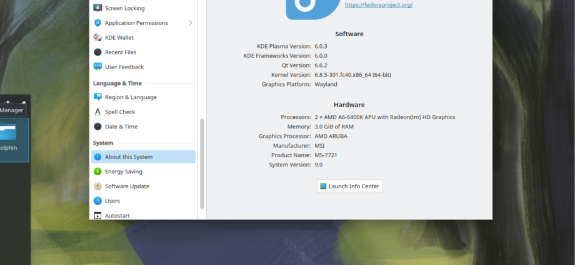Open the User Feedback settings page

pos(143,67)
